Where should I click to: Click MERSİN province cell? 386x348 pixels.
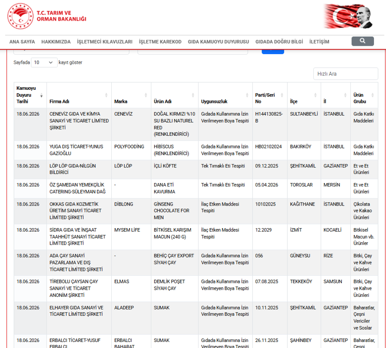click(x=336, y=189)
